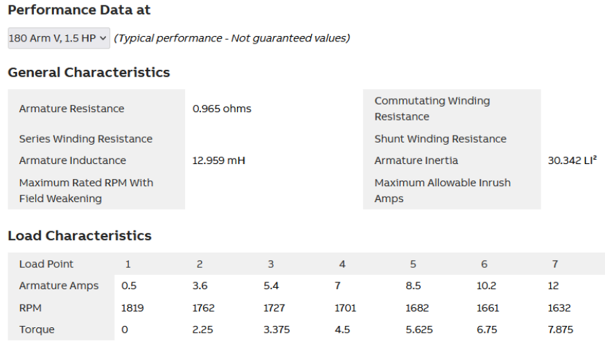Image resolution: width=605 pixels, height=346 pixels.
Task: Click the Shunt Winding Resistance label
Action: (440, 139)
